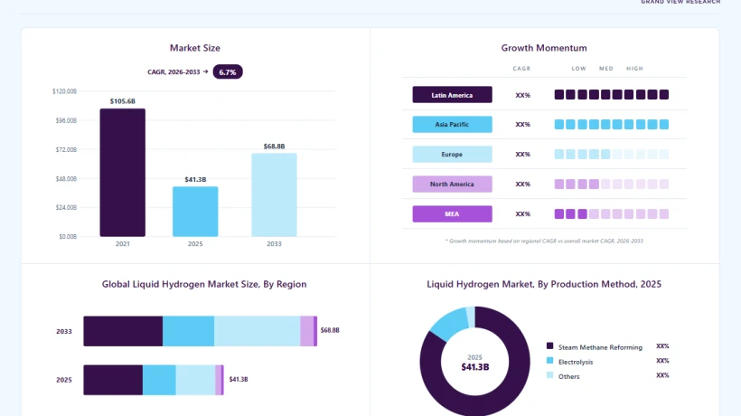Image resolution: width=741 pixels, height=416 pixels.
Task: Click the $41.3B total beside 2025 regional bar
Action: coord(239,379)
